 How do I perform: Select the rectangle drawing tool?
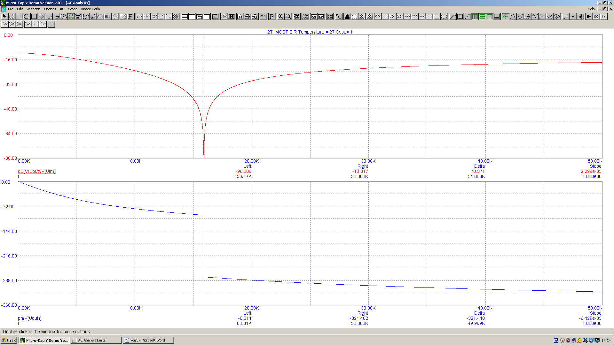coord(34,17)
